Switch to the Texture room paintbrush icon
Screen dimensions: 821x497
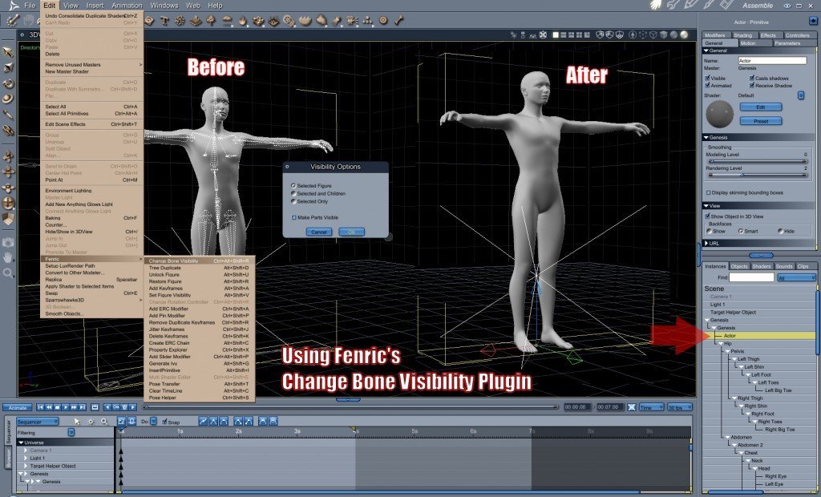[x=709, y=5]
